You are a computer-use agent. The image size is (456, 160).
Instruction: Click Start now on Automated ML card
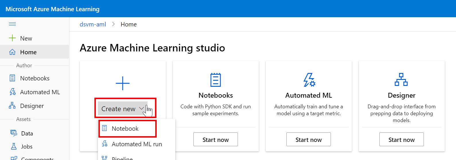click(x=308, y=139)
